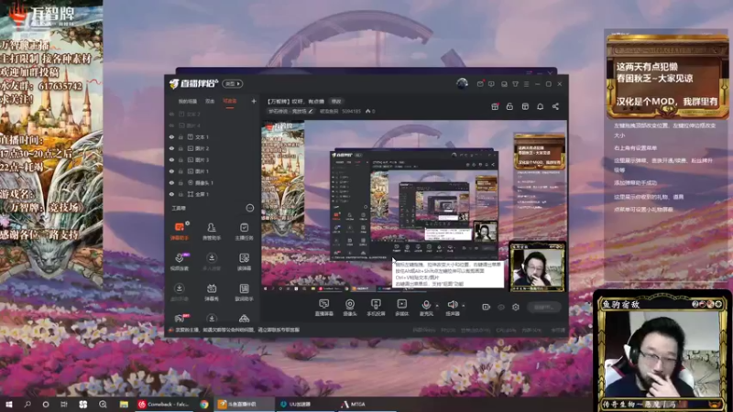Add a 摄像头 camera source from bottom bar
The height and width of the screenshot is (412, 733).
[x=350, y=308]
